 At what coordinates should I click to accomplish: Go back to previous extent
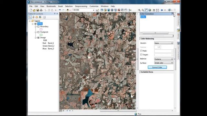tap(162, 10)
